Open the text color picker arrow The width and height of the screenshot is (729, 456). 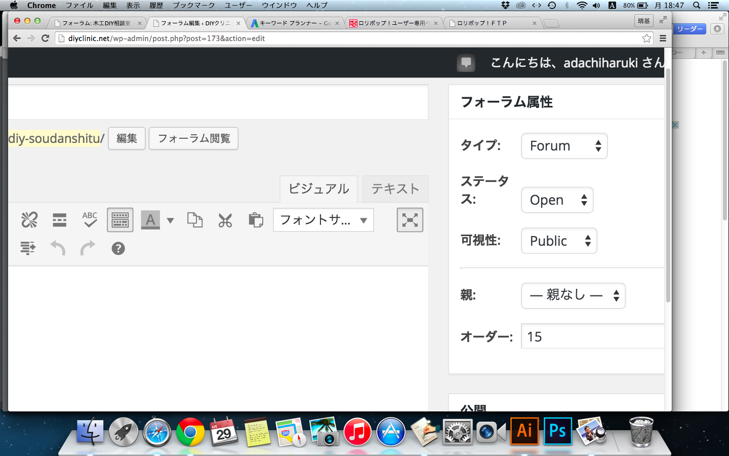click(x=170, y=220)
